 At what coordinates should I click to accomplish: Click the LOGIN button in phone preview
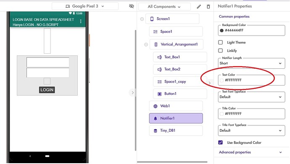(x=47, y=90)
